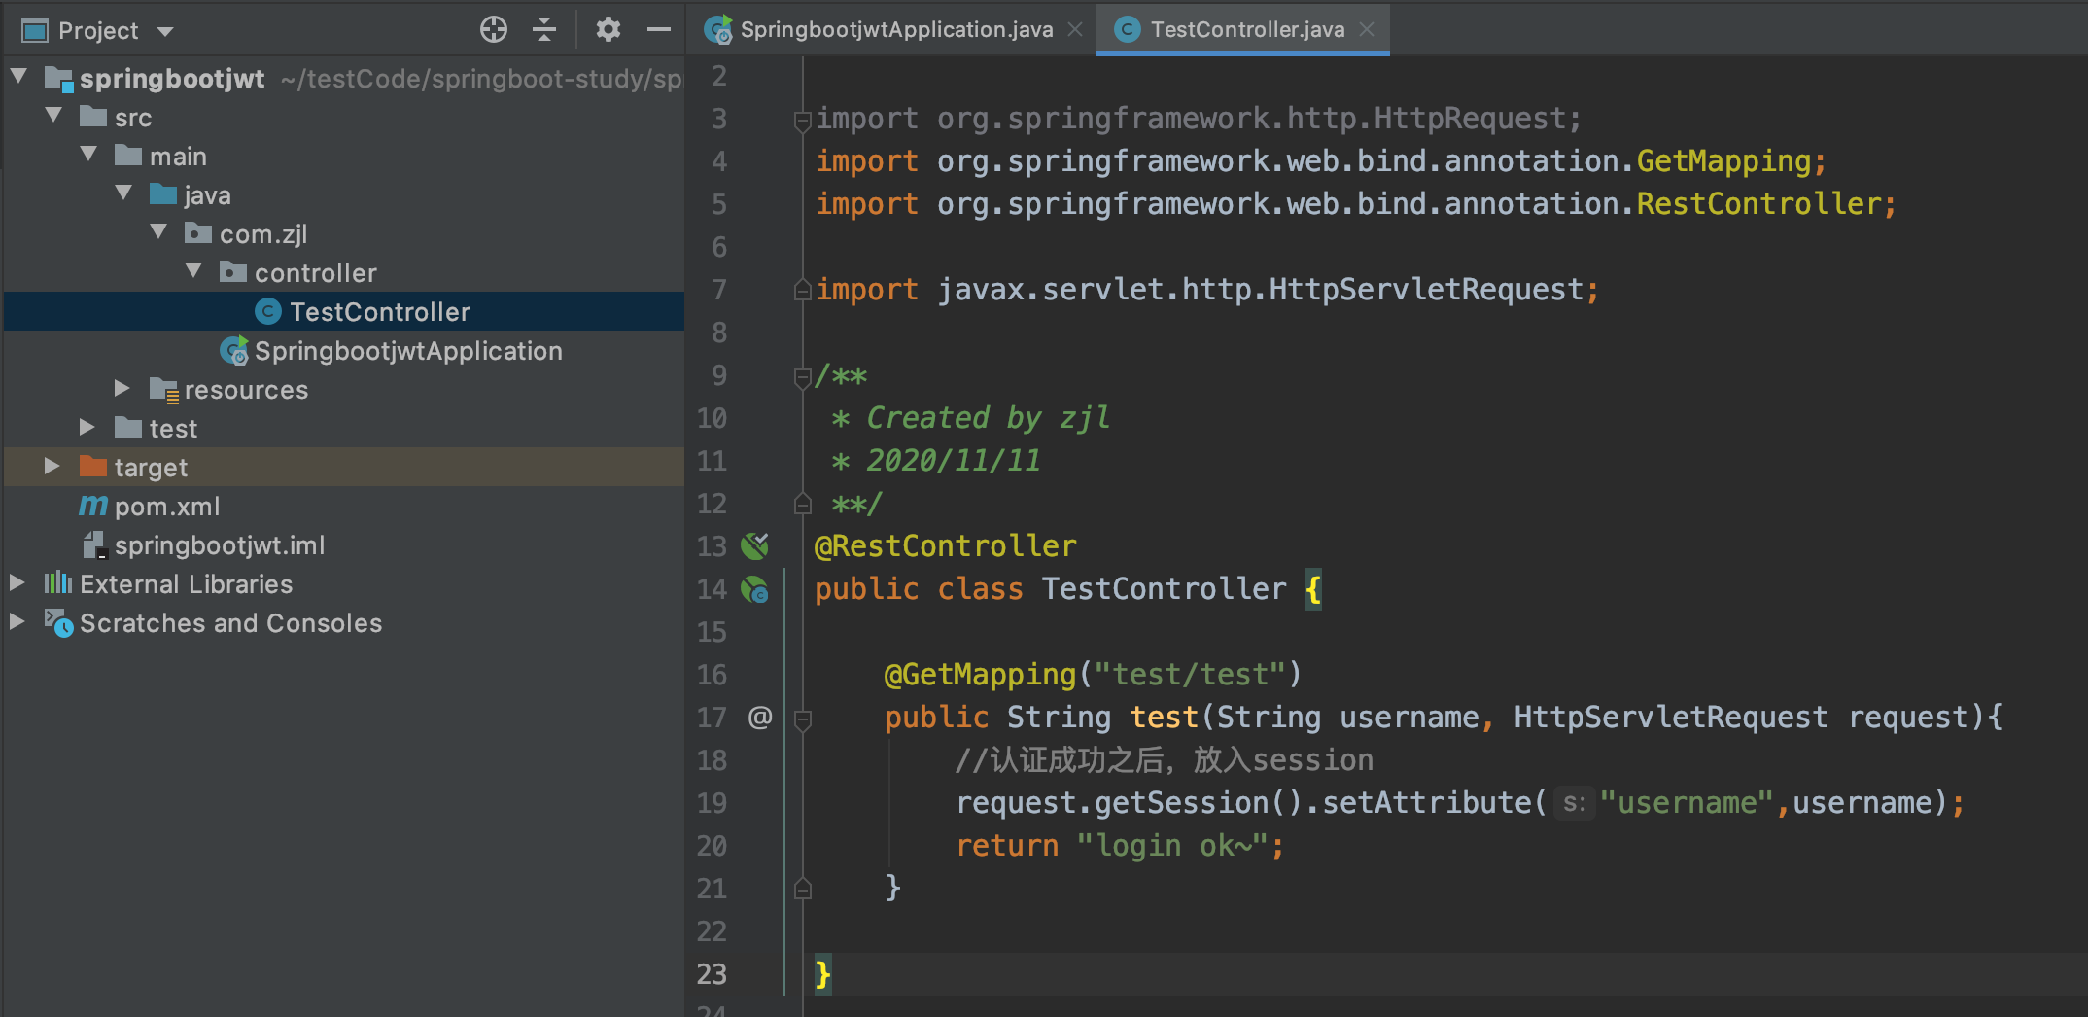Screen dimensions: 2088x1017
Task: Click RestController in the import on line 5
Action: point(1759,203)
